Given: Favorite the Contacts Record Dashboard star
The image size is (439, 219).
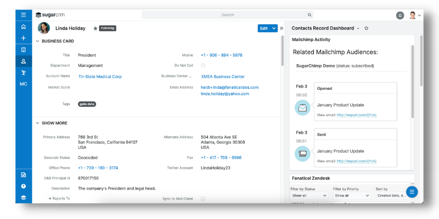Looking at the screenshot, I should click(x=366, y=28).
